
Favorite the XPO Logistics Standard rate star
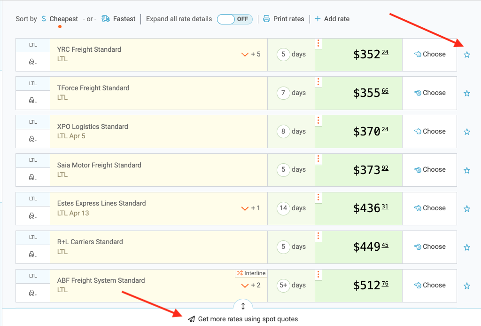pos(467,132)
